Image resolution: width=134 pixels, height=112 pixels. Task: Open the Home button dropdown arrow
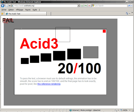(129, 14)
